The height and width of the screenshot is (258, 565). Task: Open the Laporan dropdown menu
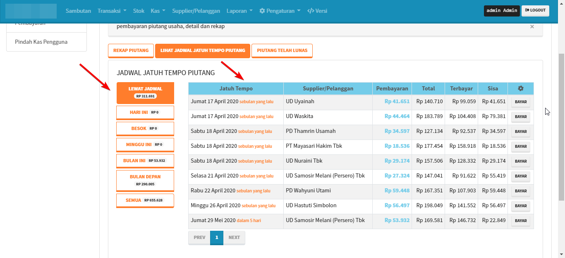[x=239, y=11]
